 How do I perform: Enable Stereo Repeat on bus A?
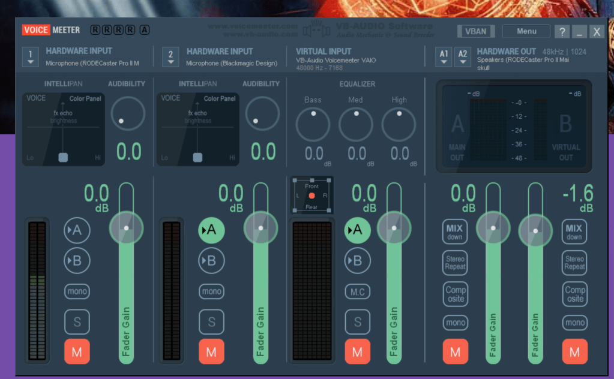point(455,263)
